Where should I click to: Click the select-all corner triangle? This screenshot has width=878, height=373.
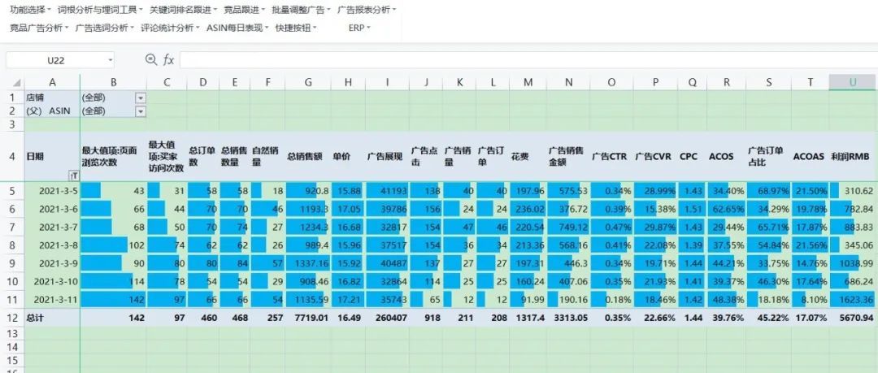click(x=15, y=82)
